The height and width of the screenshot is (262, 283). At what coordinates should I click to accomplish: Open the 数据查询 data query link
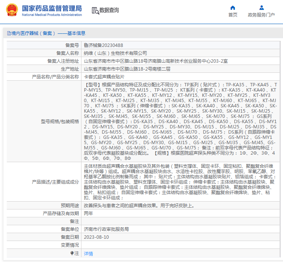[x=109, y=10]
